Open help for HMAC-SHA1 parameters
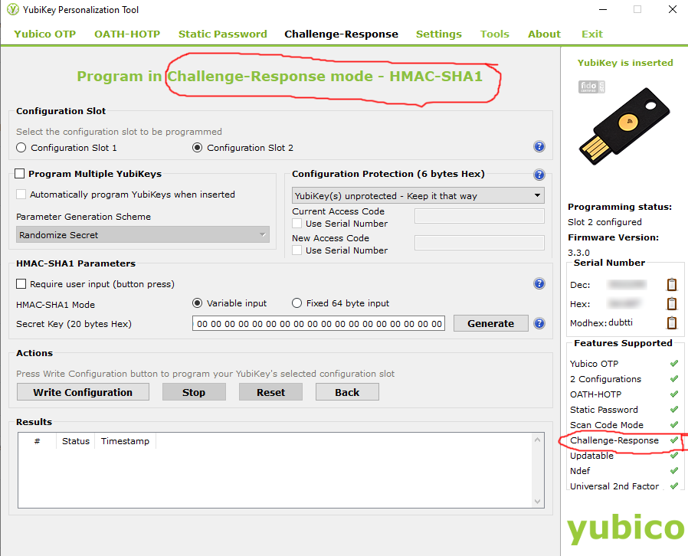 (539, 283)
